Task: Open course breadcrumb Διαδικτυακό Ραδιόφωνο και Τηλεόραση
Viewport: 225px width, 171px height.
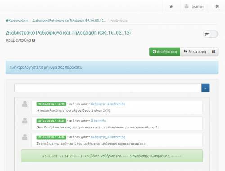Action: pos(69,20)
